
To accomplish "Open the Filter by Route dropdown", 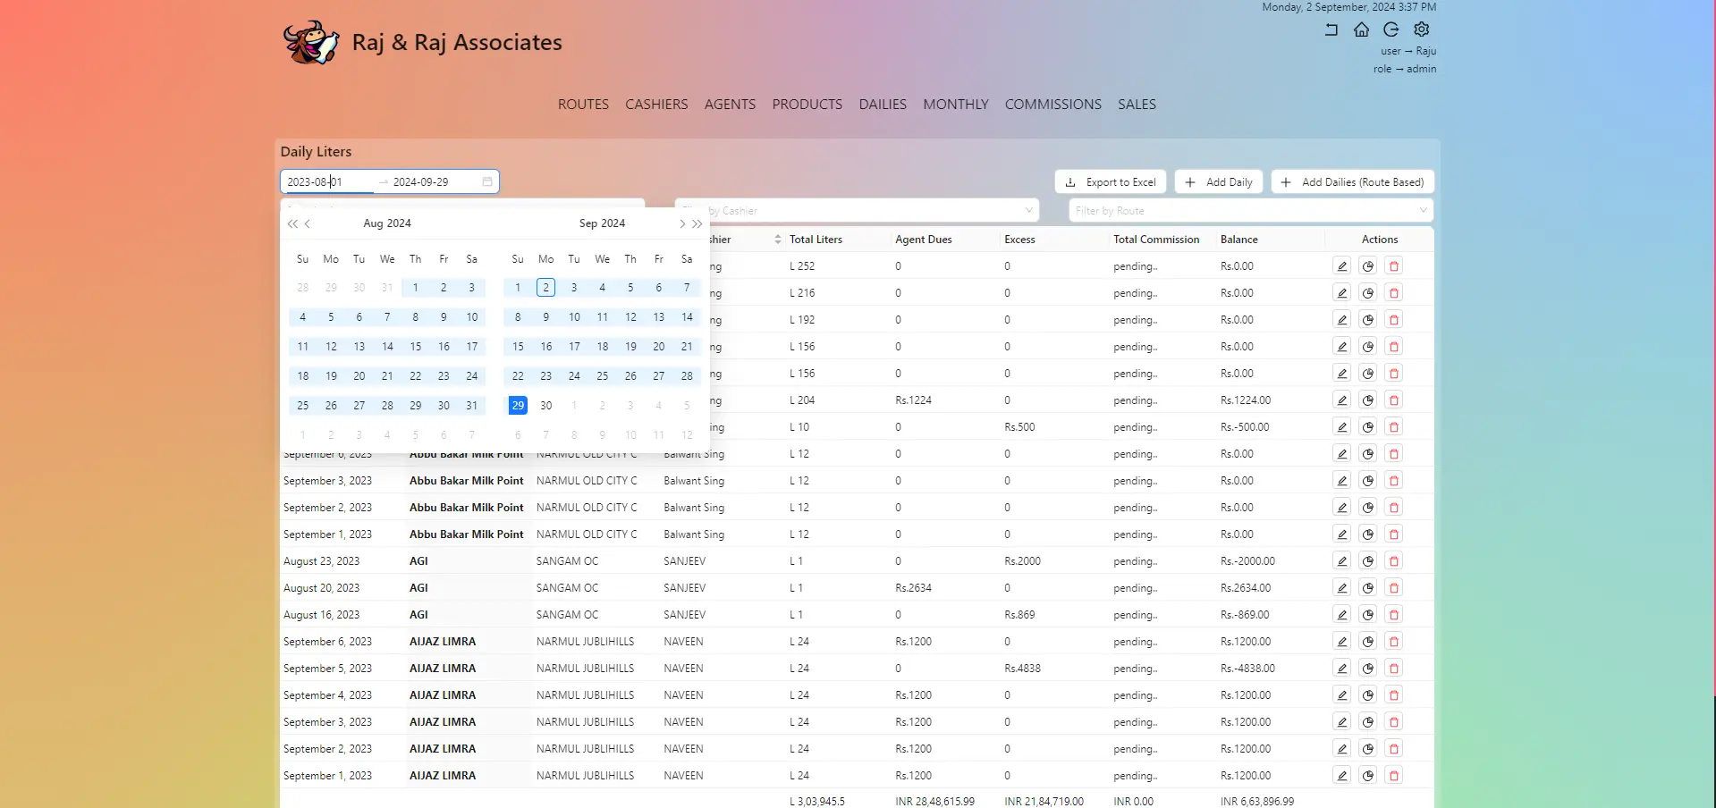I will tap(1251, 211).
